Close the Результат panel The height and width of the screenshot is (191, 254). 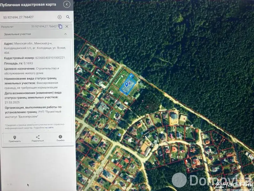[67, 26]
